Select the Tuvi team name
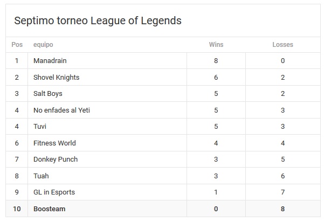324x222 pixels. (40, 127)
